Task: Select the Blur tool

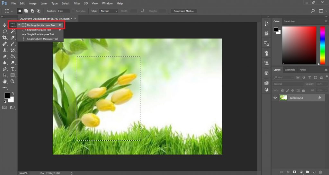Action: [4, 63]
